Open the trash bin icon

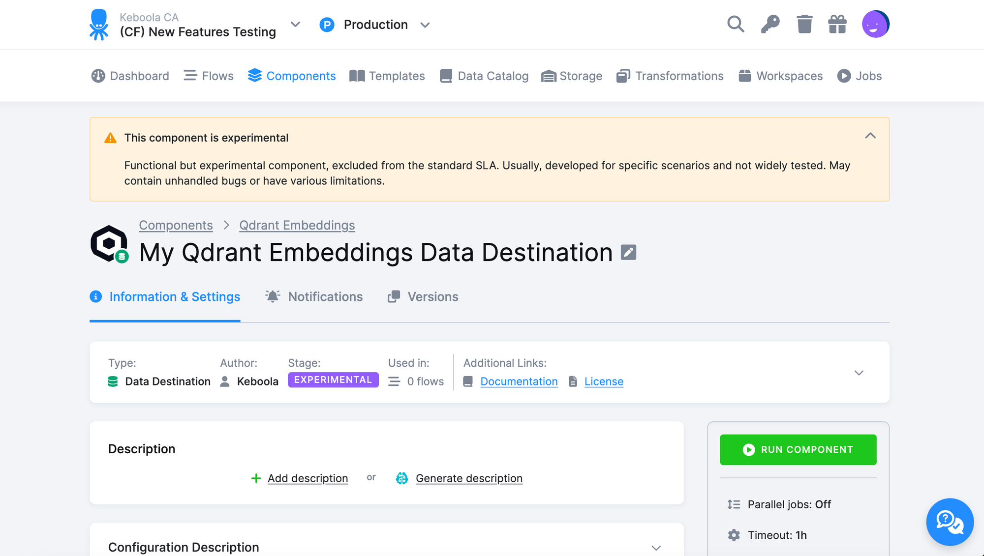[x=804, y=24]
